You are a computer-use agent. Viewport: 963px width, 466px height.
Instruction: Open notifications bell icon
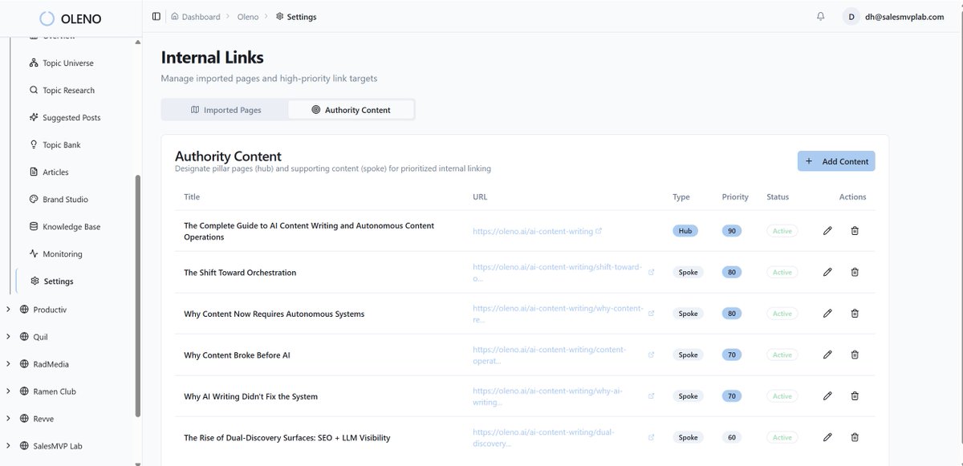coord(820,16)
